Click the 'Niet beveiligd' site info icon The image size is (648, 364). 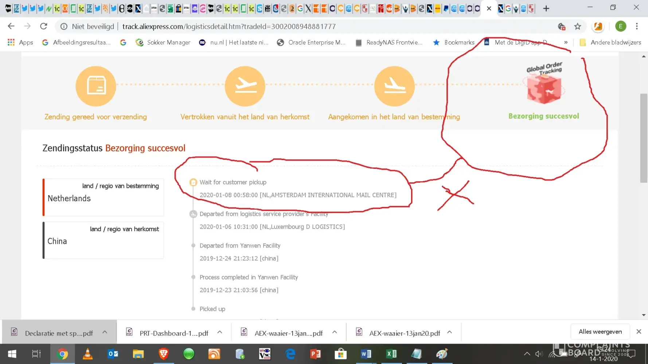click(x=64, y=26)
